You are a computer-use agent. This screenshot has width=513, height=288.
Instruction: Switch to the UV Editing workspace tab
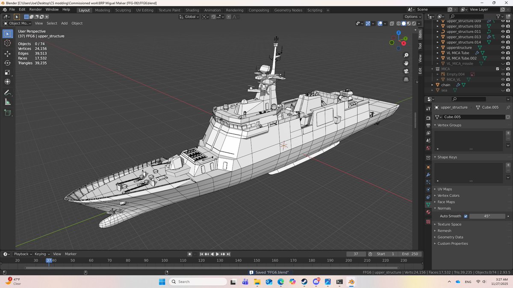point(144,10)
